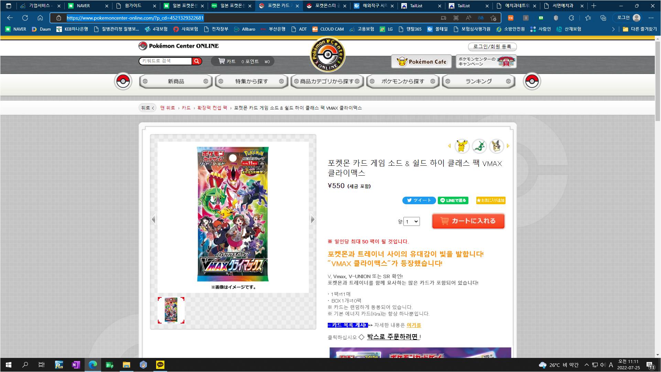Open the ランキング navigation menu
The width and height of the screenshot is (661, 372).
point(478,81)
